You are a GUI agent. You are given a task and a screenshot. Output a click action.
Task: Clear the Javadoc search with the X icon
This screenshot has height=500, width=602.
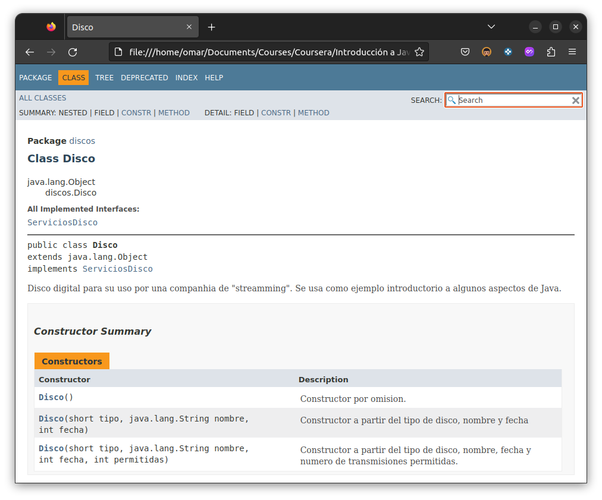click(x=575, y=100)
